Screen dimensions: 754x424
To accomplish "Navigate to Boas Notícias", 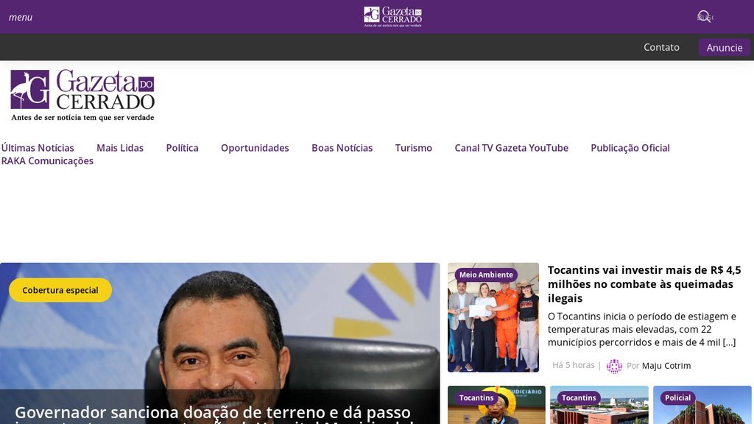I will (342, 148).
